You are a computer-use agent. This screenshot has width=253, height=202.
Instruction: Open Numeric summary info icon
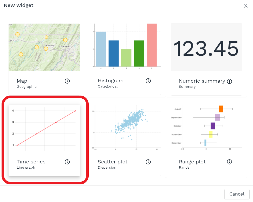pyautogui.click(x=229, y=81)
